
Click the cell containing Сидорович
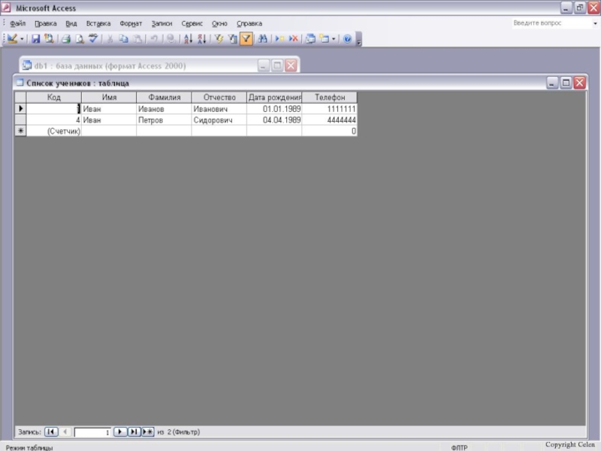pyautogui.click(x=219, y=120)
